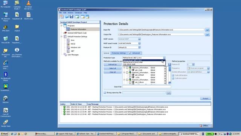Screen dimensions: 241x136
Task: Check the set_Culture method checkbox
Action: [130, 82]
